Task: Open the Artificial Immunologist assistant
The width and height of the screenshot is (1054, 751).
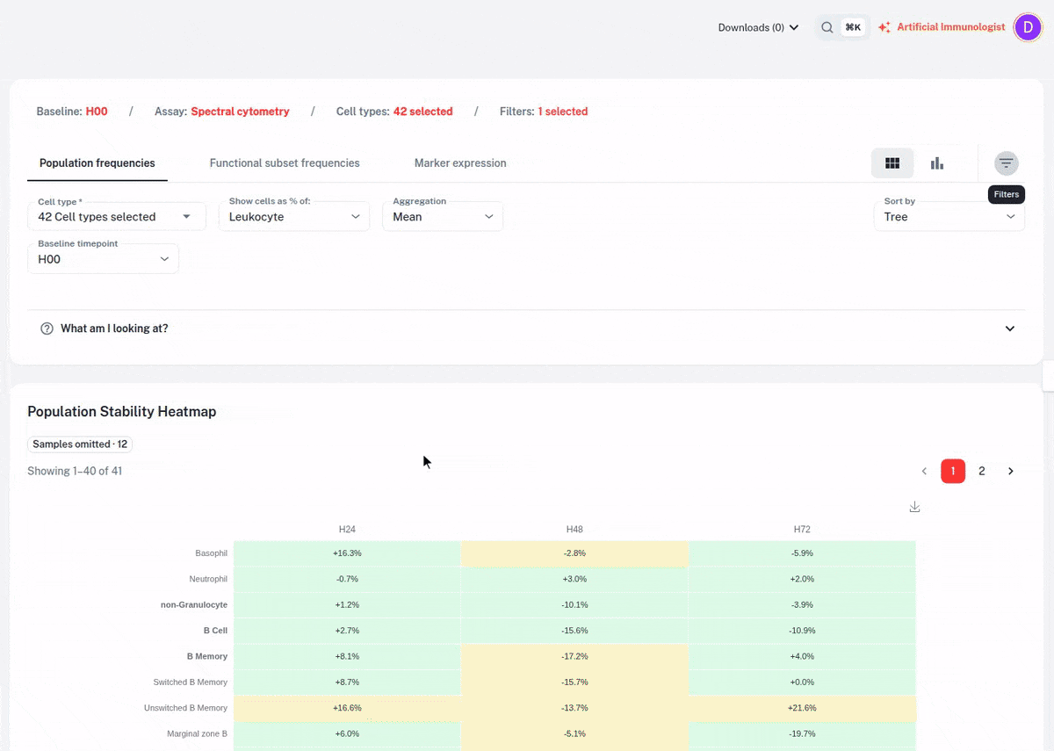Action: click(942, 27)
